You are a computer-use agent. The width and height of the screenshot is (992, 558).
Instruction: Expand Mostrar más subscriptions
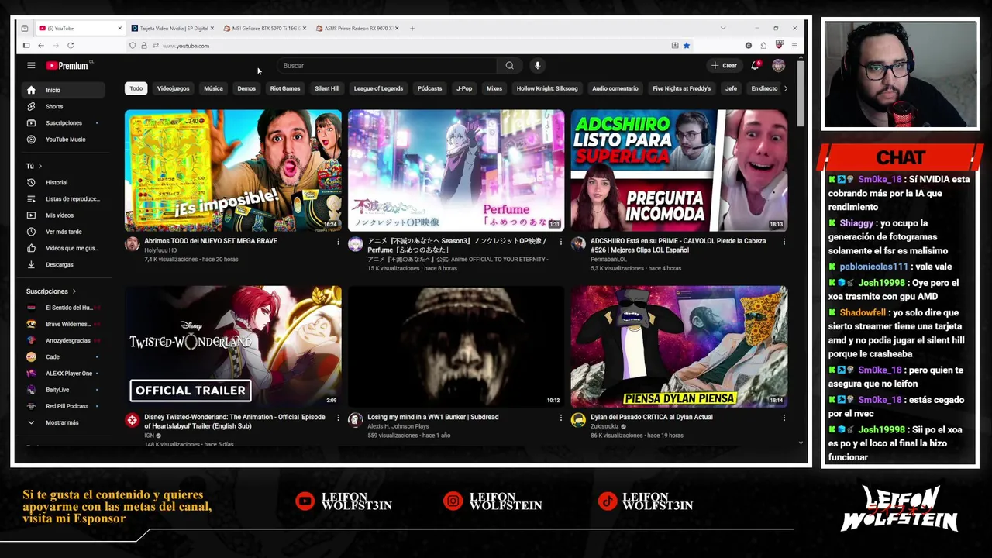[x=64, y=422]
